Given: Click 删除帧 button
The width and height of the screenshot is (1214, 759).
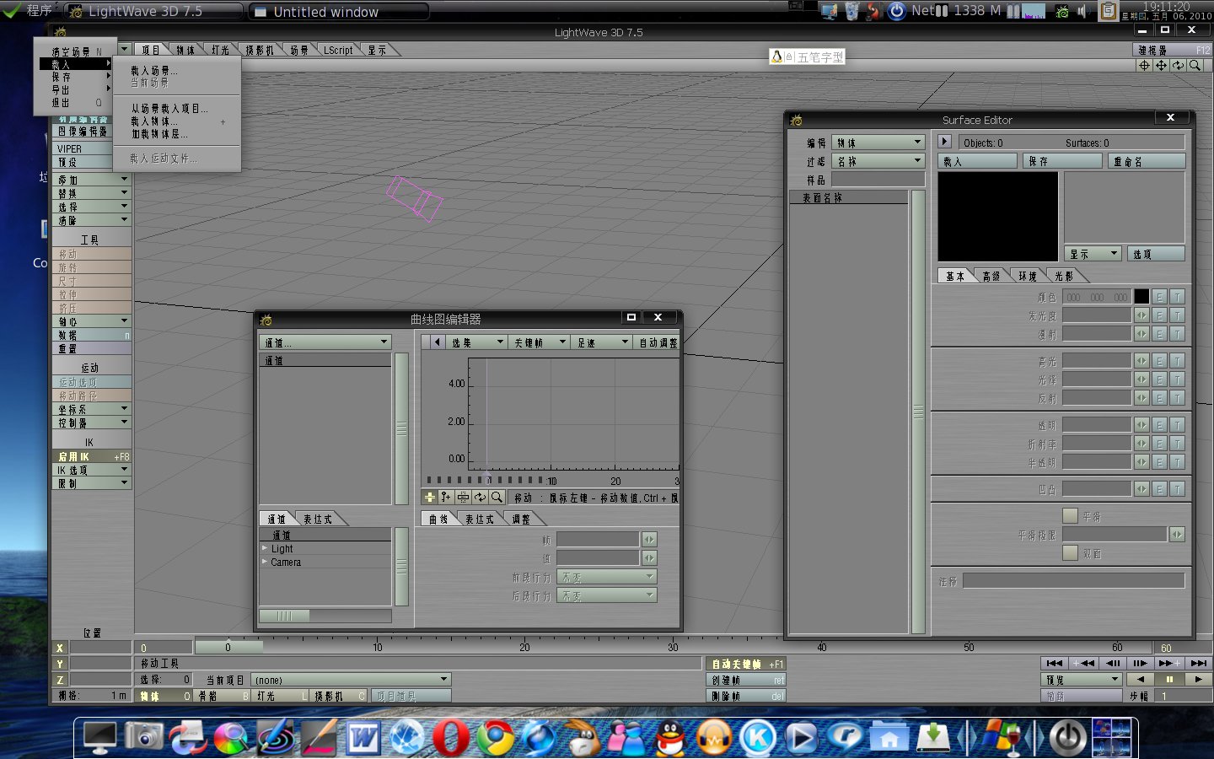Looking at the screenshot, I should (x=747, y=696).
